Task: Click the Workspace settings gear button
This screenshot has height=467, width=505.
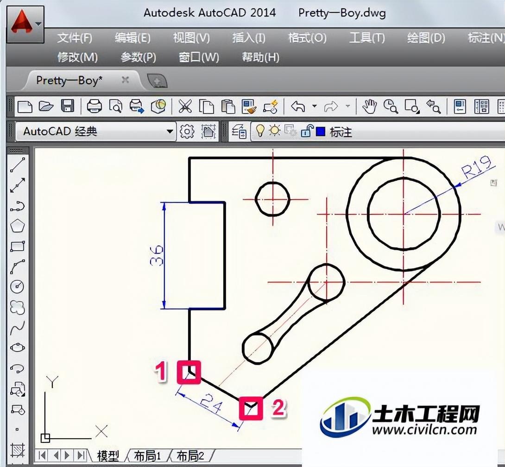Action: coord(187,132)
